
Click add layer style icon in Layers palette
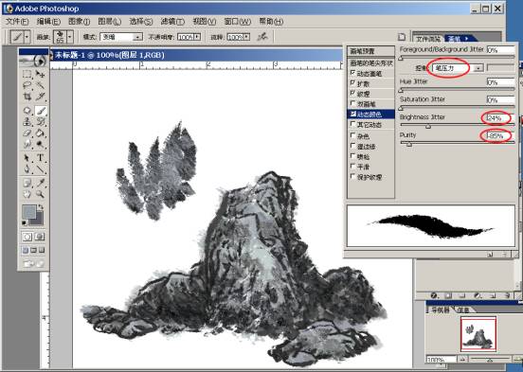434,295
